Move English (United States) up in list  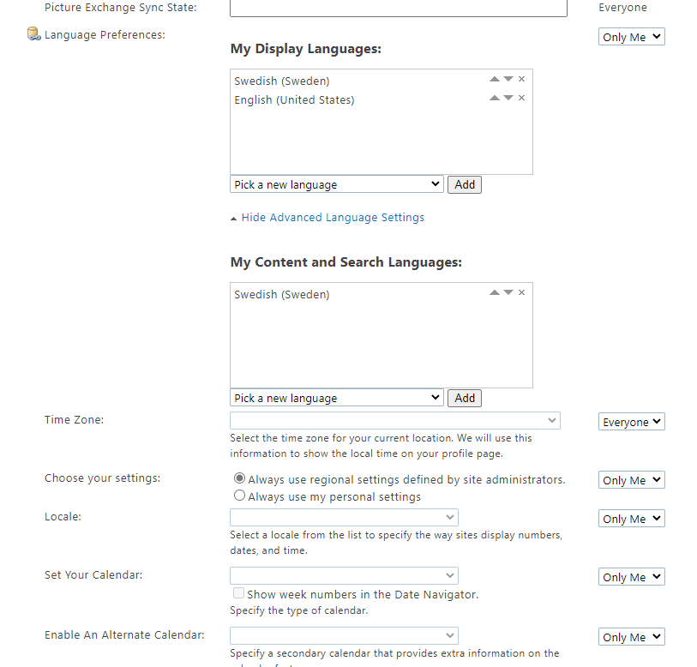[x=495, y=98]
